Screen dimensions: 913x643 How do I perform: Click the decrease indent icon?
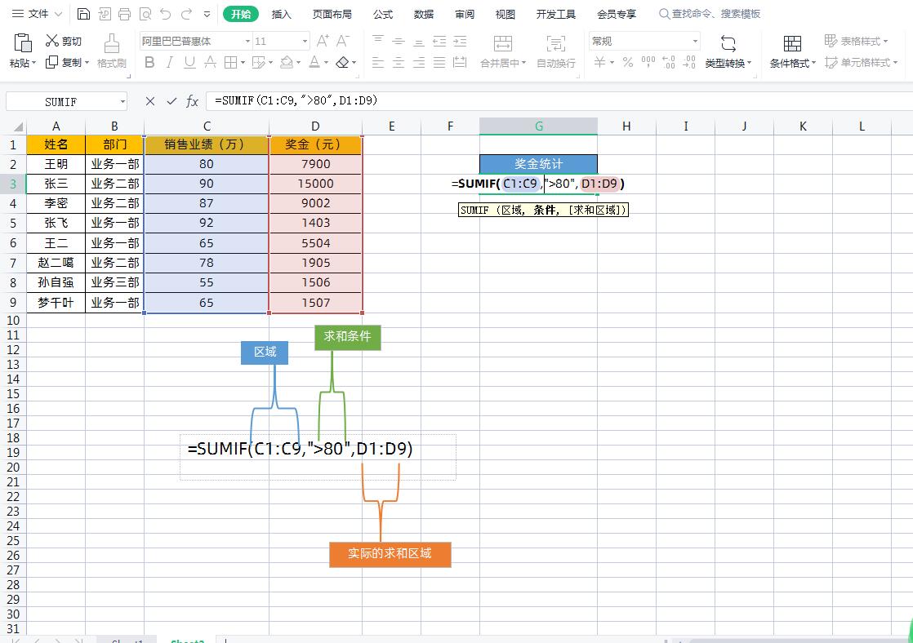[439, 41]
